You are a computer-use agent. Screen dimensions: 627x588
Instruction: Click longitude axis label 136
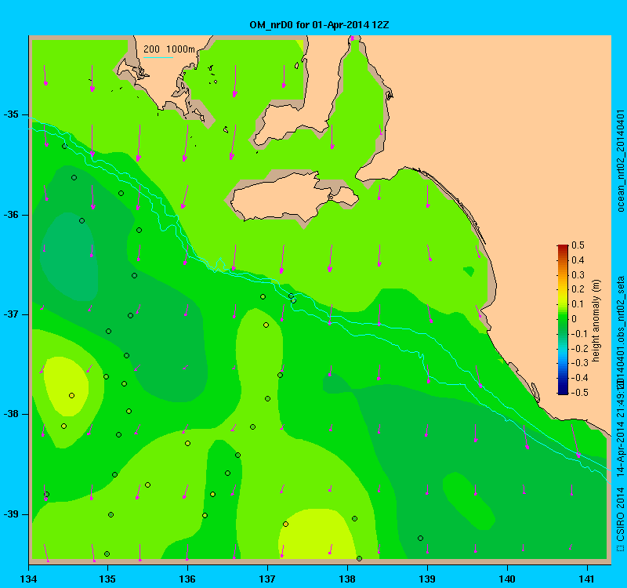pos(187,579)
